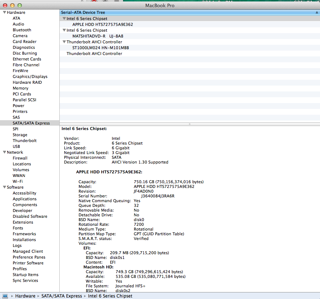Click SATA/SATA Express in the path bar
The height and width of the screenshot is (299, 320).
62,296
